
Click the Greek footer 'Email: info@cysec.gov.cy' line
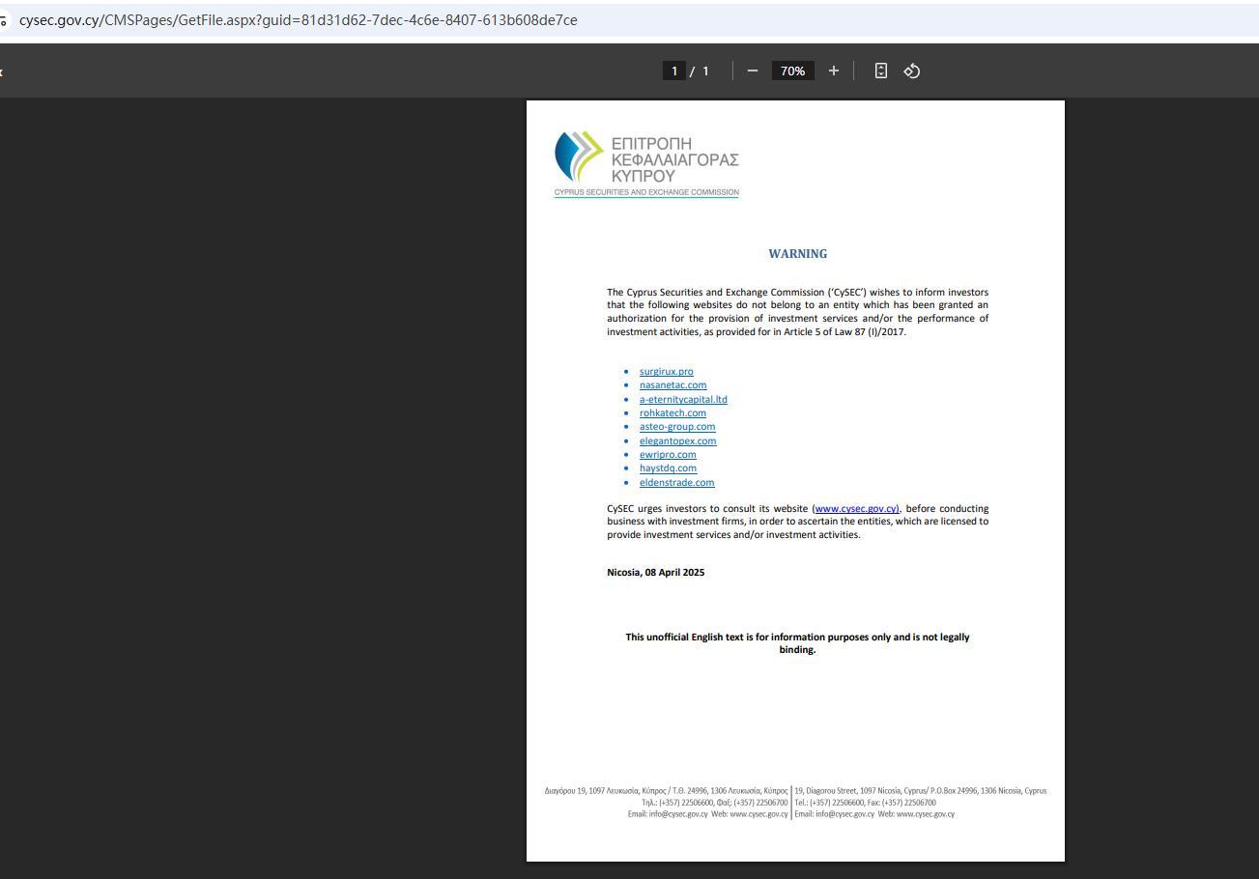tap(707, 814)
